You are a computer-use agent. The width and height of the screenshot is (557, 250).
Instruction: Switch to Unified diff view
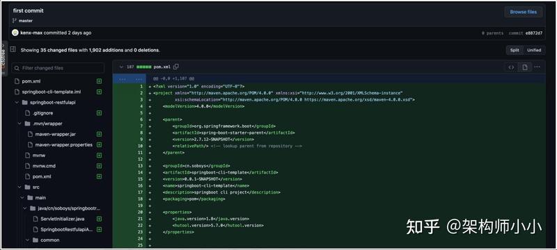[x=533, y=50]
